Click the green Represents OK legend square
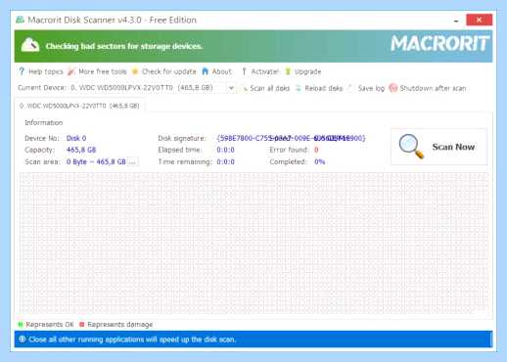The width and height of the screenshot is (507, 362). click(x=21, y=325)
